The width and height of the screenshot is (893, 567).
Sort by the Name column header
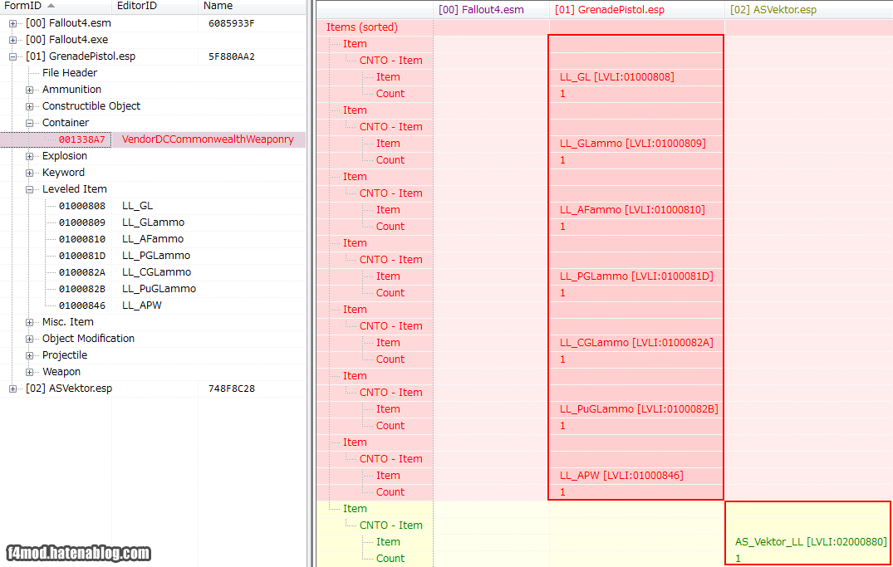252,7
